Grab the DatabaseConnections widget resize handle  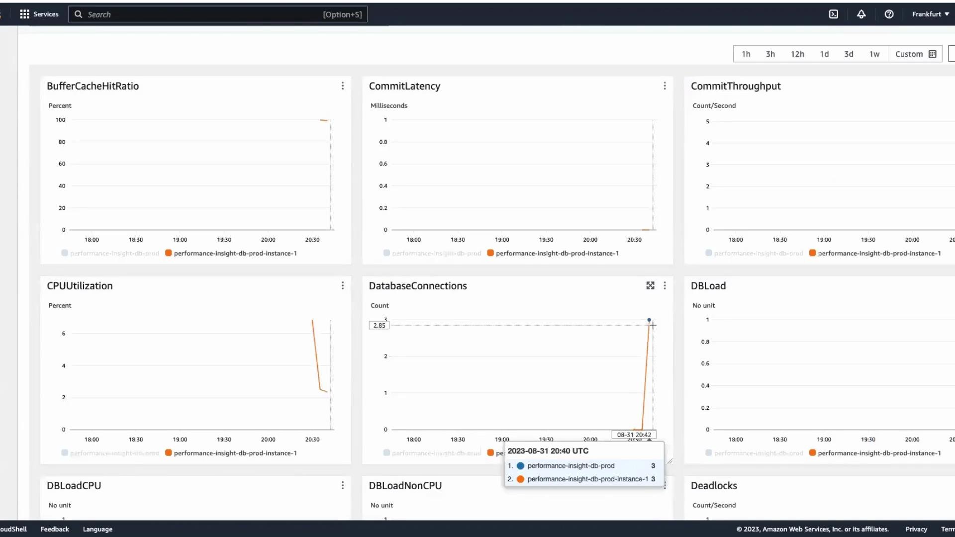[669, 461]
